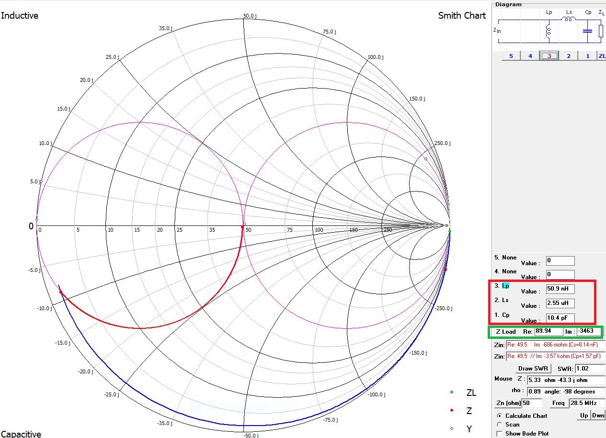Click the Freq button
This screenshot has height=438, width=606.
[559, 403]
